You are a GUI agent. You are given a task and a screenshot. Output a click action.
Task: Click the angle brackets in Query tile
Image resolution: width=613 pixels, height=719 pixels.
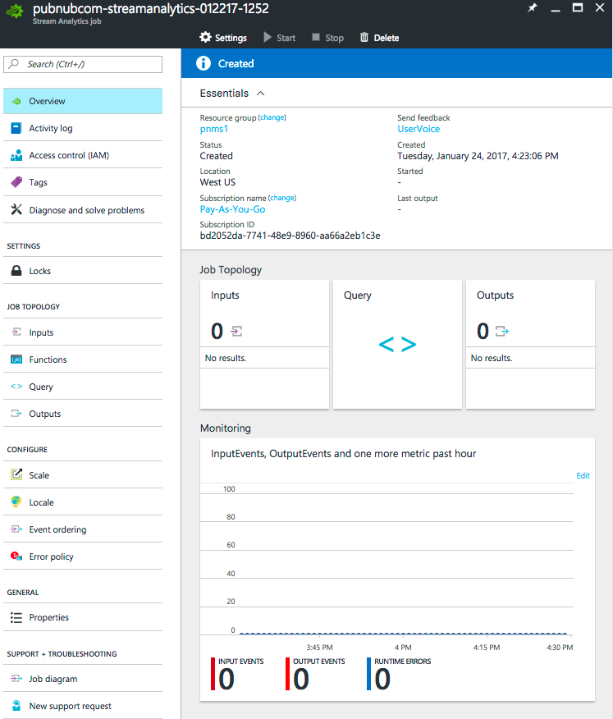point(397,345)
